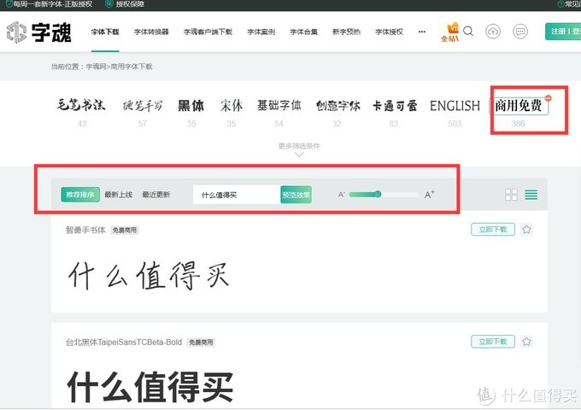581x410 pixels.
Task: Open 新字预热 nav item
Action: tap(346, 32)
